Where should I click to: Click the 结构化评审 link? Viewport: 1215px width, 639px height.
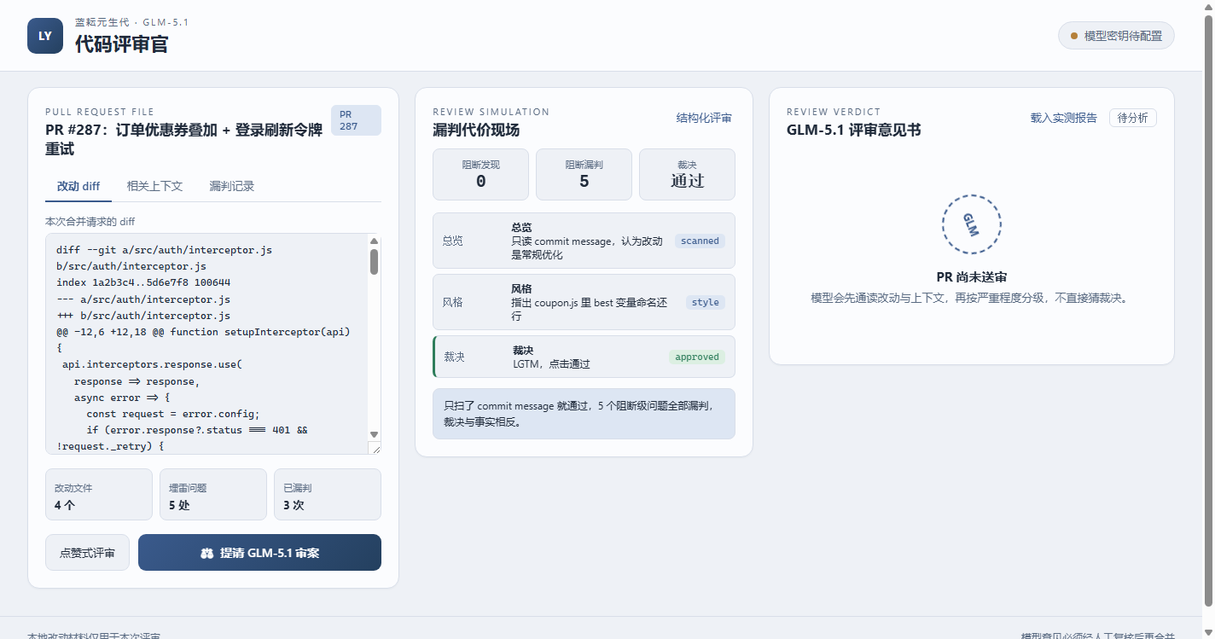pyautogui.click(x=704, y=119)
